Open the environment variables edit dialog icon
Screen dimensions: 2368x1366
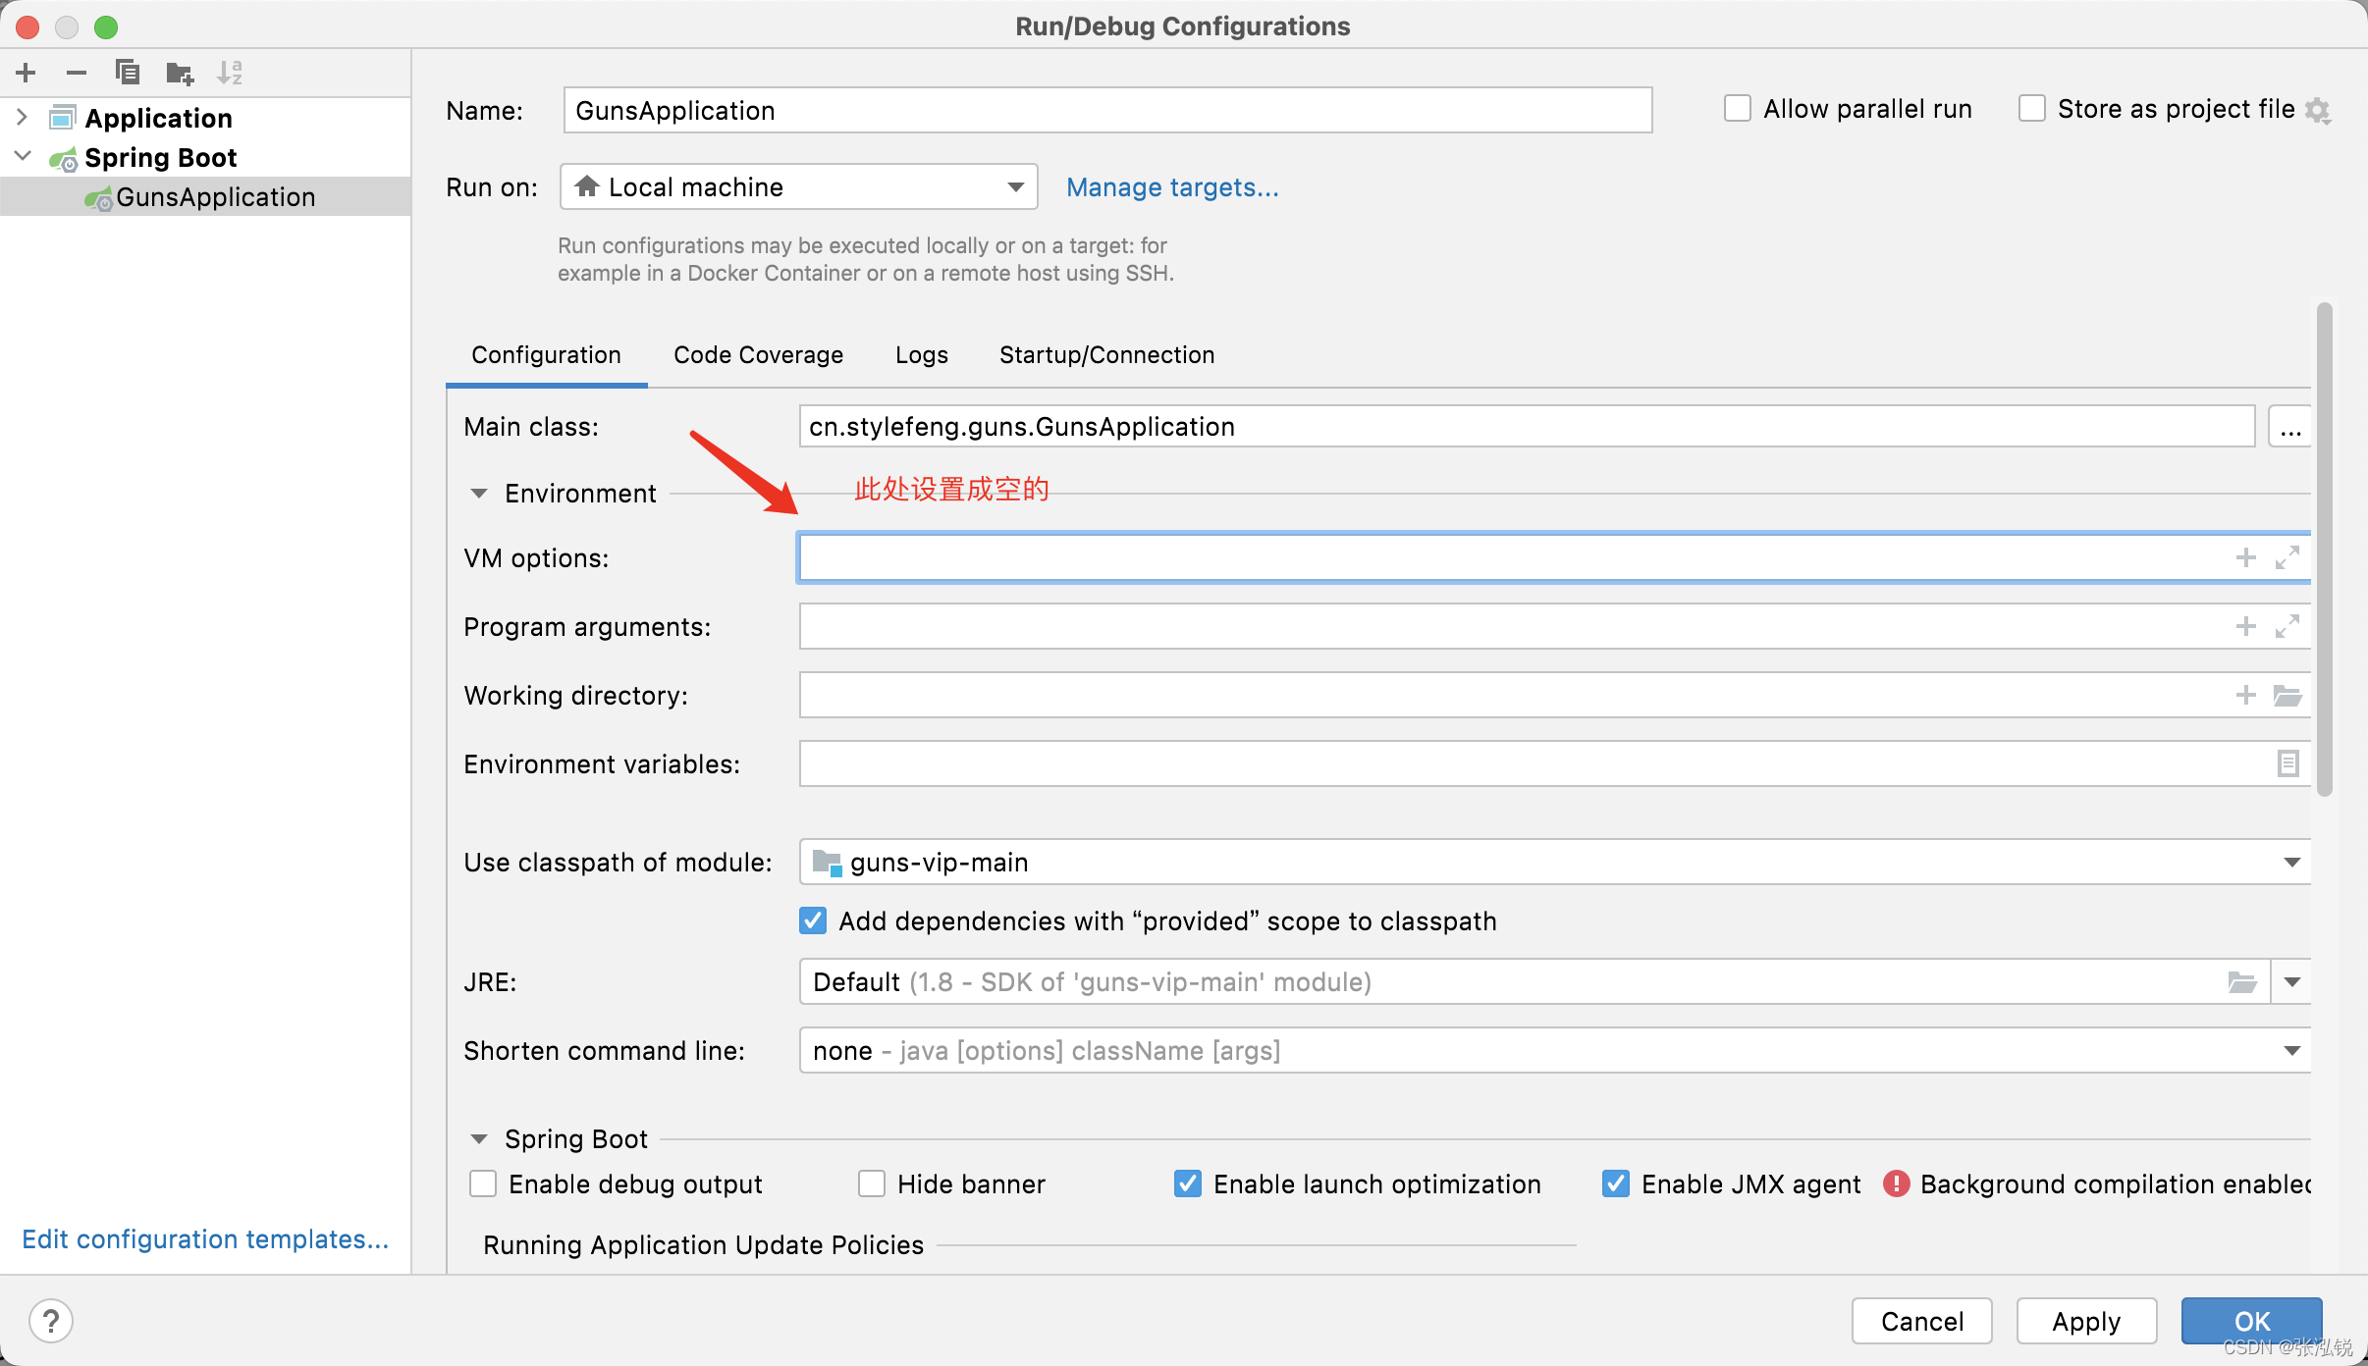point(2287,763)
